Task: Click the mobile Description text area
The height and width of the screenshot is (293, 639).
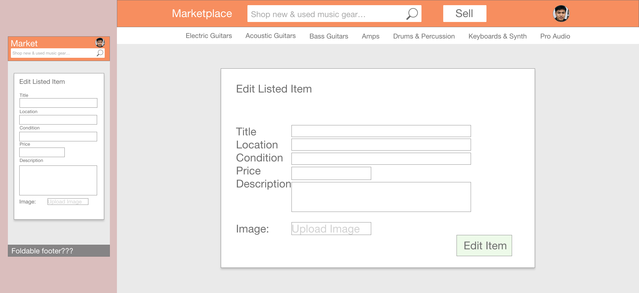Action: pos(58,180)
